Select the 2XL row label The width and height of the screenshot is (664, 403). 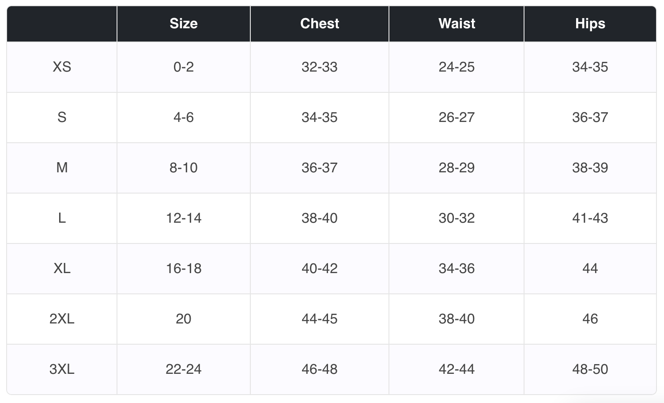62,319
